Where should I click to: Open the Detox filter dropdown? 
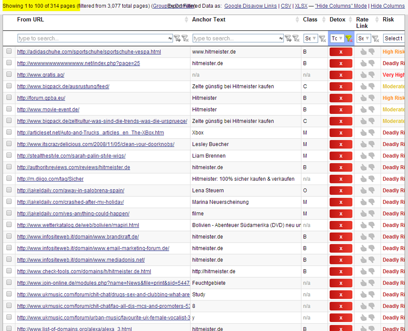pos(337,39)
